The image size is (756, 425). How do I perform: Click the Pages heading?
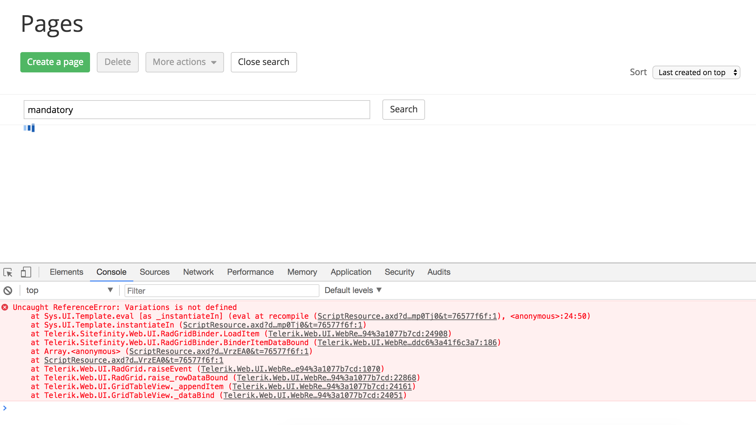[52, 24]
